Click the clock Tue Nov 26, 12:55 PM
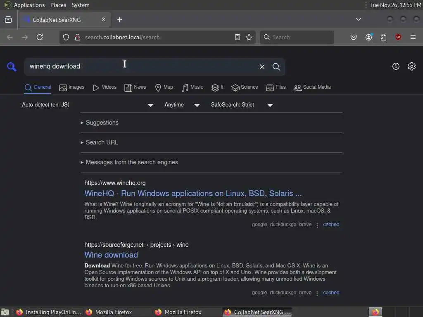Screen dimensions: 423x317 (395, 5)
